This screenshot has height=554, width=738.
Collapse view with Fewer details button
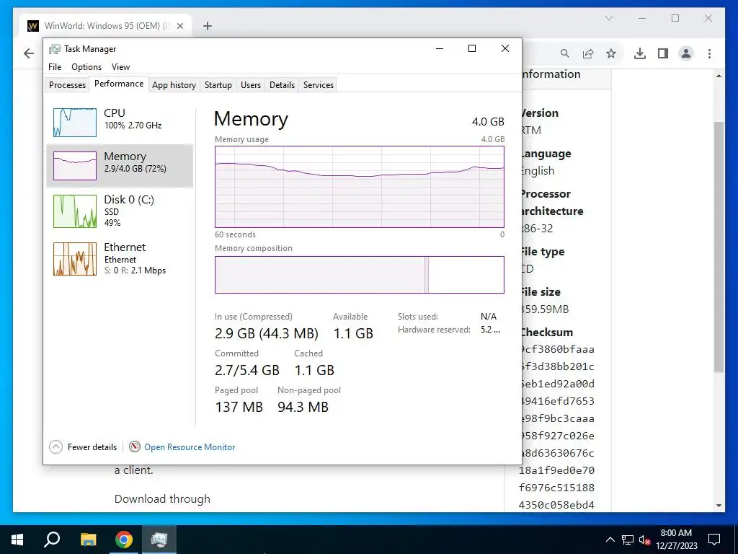pyautogui.click(x=84, y=447)
